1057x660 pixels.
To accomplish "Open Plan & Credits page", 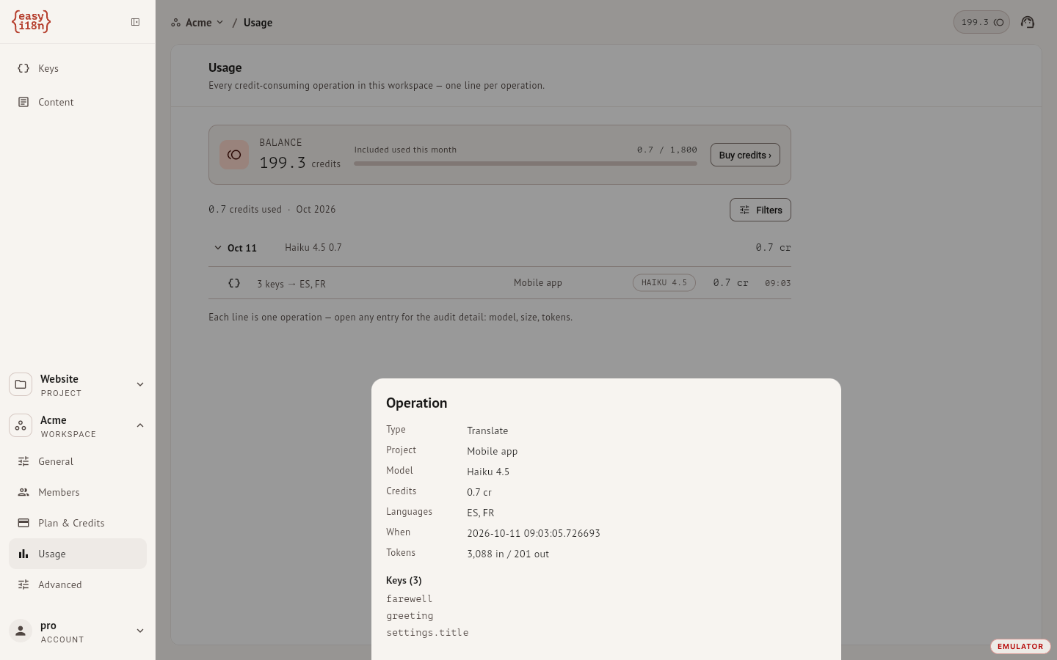I will click(x=78, y=523).
